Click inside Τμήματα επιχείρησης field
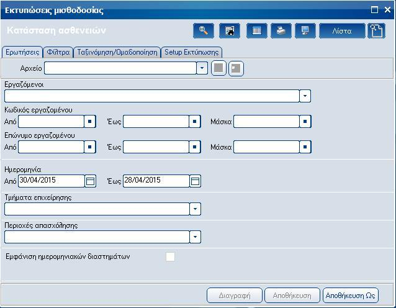Screen dimensions: 396x308 pos(97,209)
